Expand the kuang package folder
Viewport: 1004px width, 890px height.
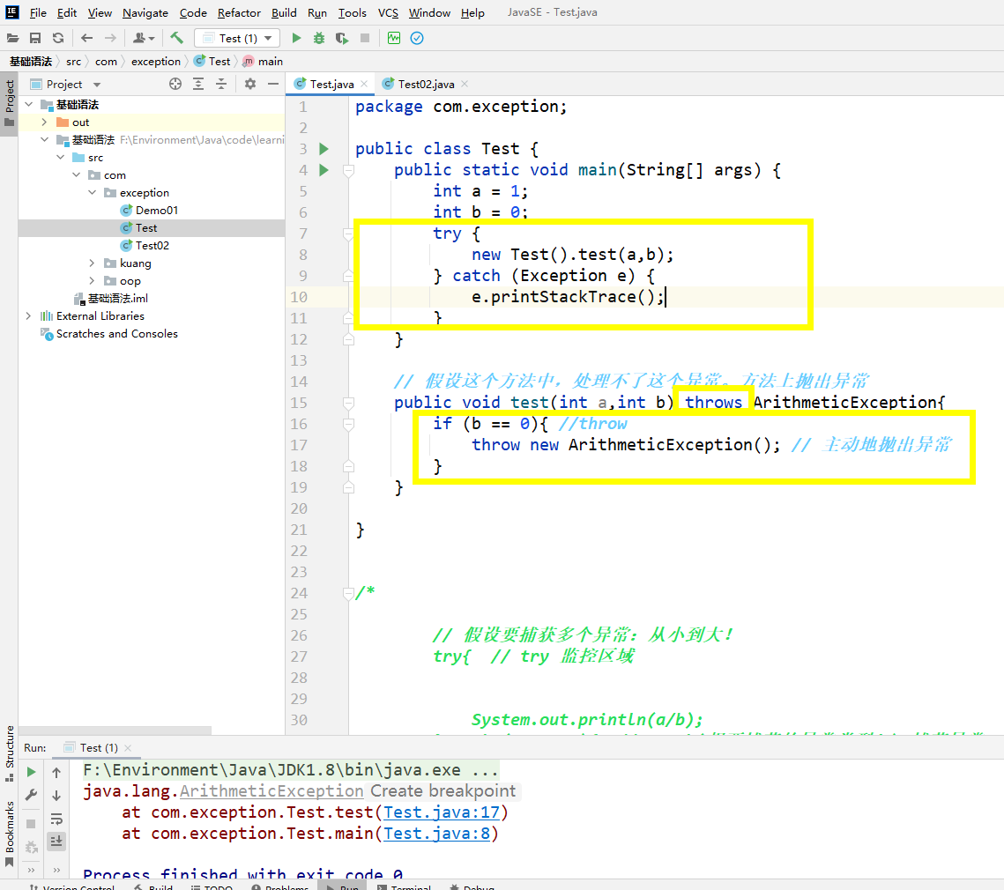(93, 263)
